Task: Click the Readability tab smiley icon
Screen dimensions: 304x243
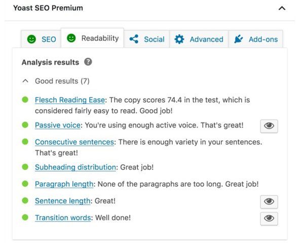Action: (71, 38)
